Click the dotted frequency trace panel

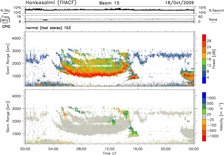tap(109, 19)
